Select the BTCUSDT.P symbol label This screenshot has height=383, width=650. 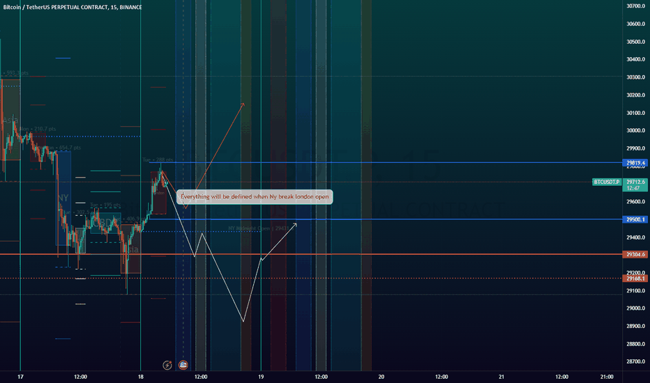607,182
